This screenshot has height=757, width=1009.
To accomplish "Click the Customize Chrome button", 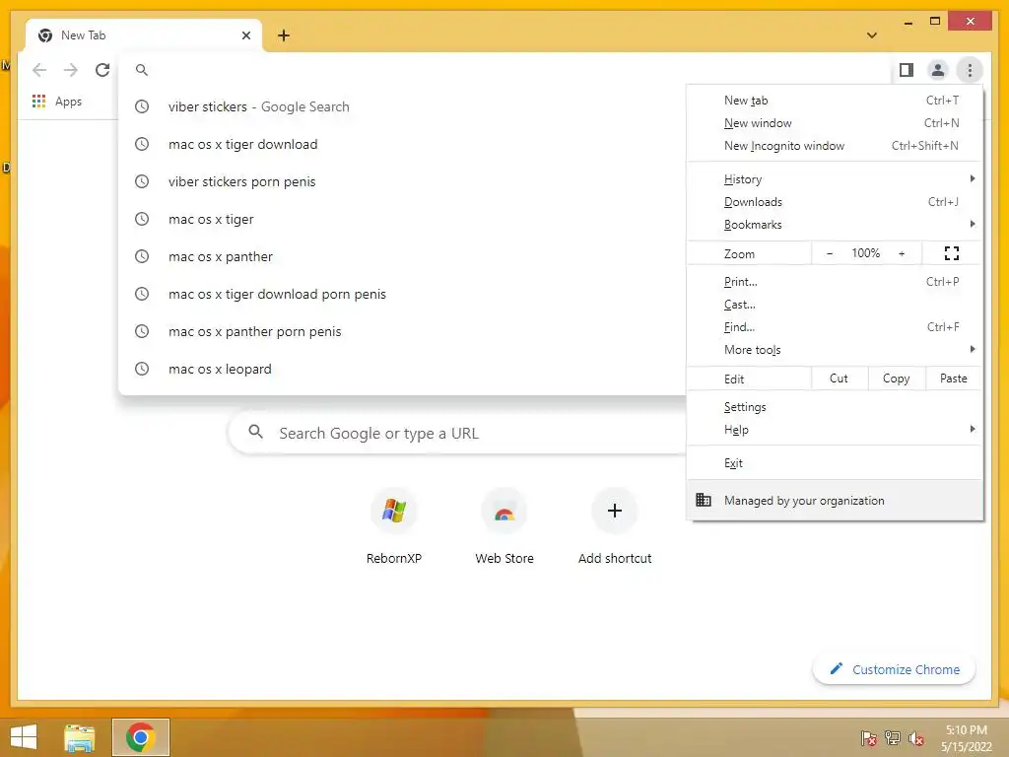I will tap(894, 669).
